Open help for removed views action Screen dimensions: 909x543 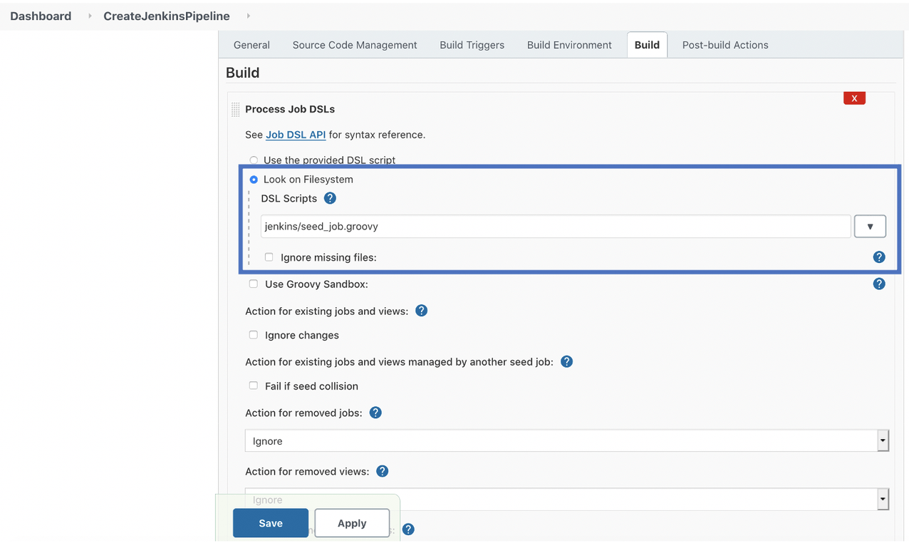click(383, 471)
